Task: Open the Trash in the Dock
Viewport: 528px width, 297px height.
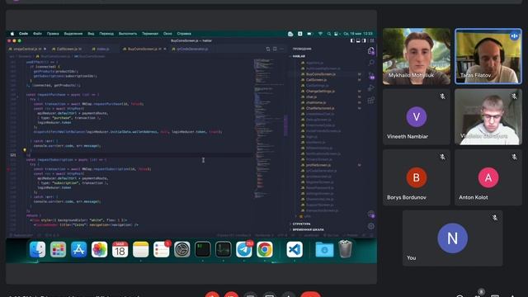Action: (345, 249)
